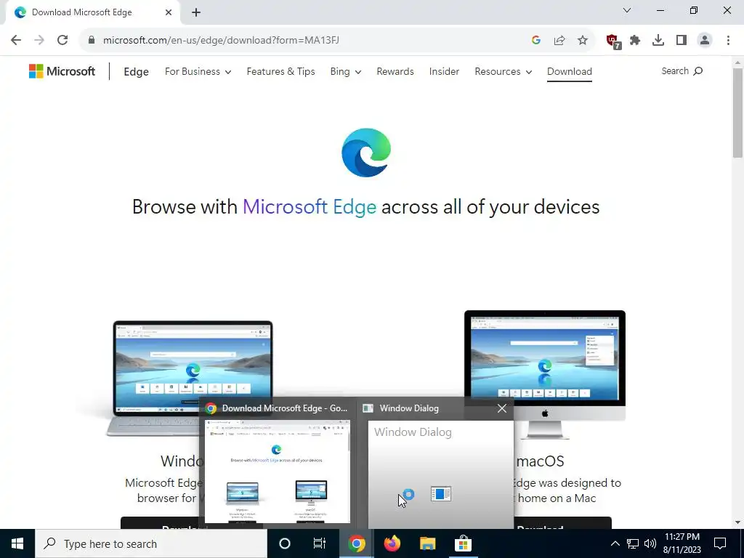Show hidden system tray icons
The image size is (744, 558).
click(615, 543)
